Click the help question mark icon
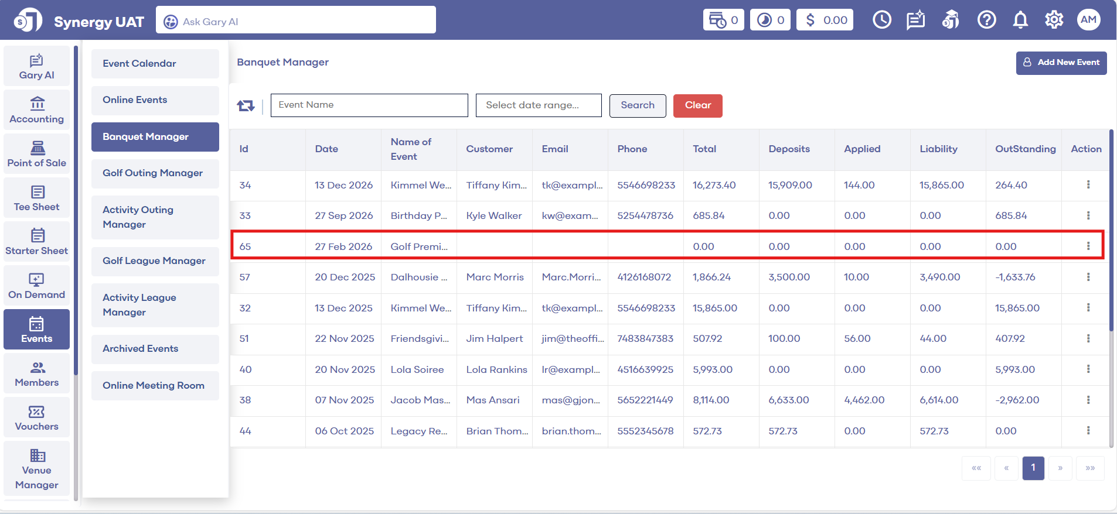Image resolution: width=1117 pixels, height=514 pixels. coord(986,20)
